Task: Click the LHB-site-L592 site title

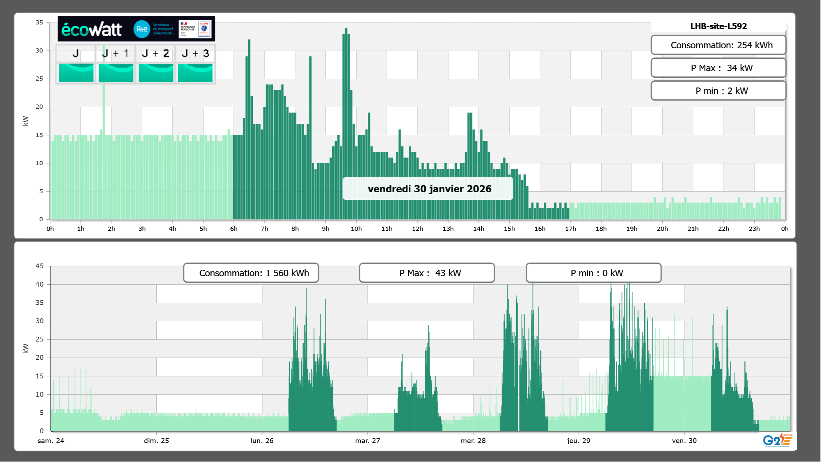Action: tap(718, 26)
